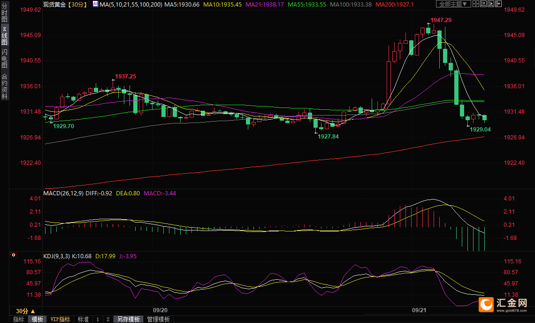Click the 1947.29 high price label
535x323 pixels.
(x=441, y=20)
